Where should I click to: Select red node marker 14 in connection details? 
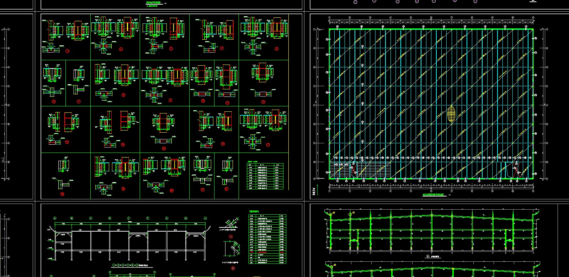[123, 145]
